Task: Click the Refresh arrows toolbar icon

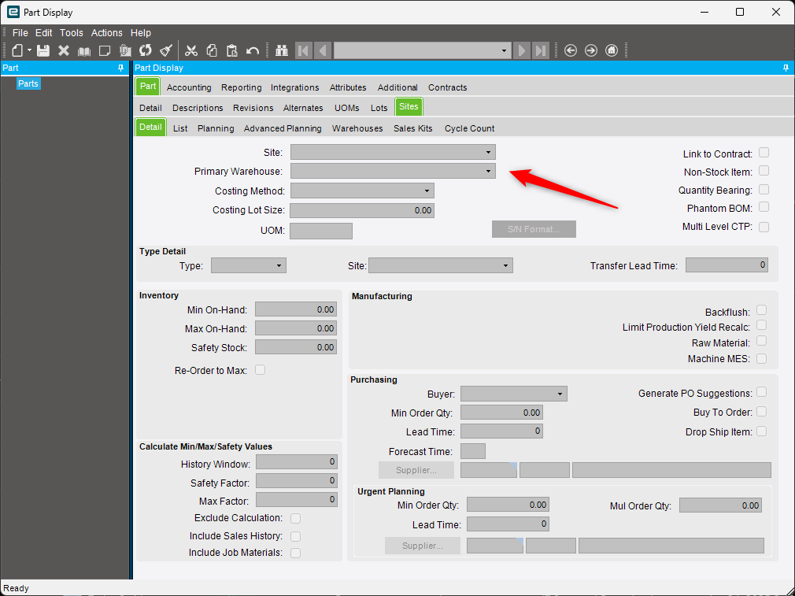Action: tap(146, 50)
